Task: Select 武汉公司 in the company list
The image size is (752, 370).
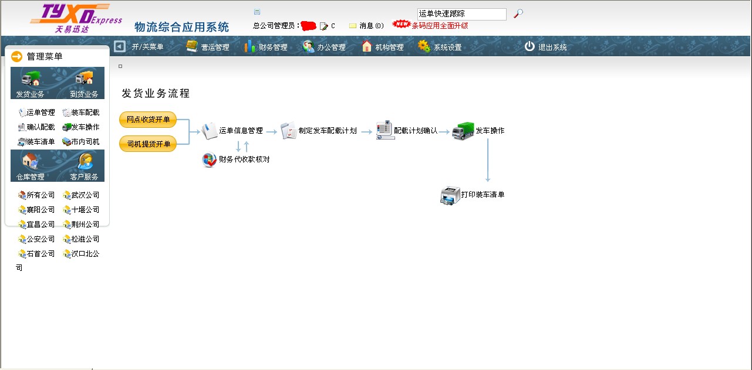Action: click(x=82, y=195)
